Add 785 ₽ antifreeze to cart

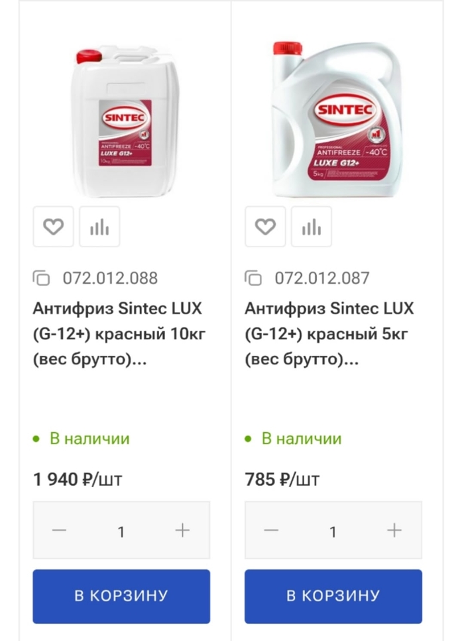333,596
